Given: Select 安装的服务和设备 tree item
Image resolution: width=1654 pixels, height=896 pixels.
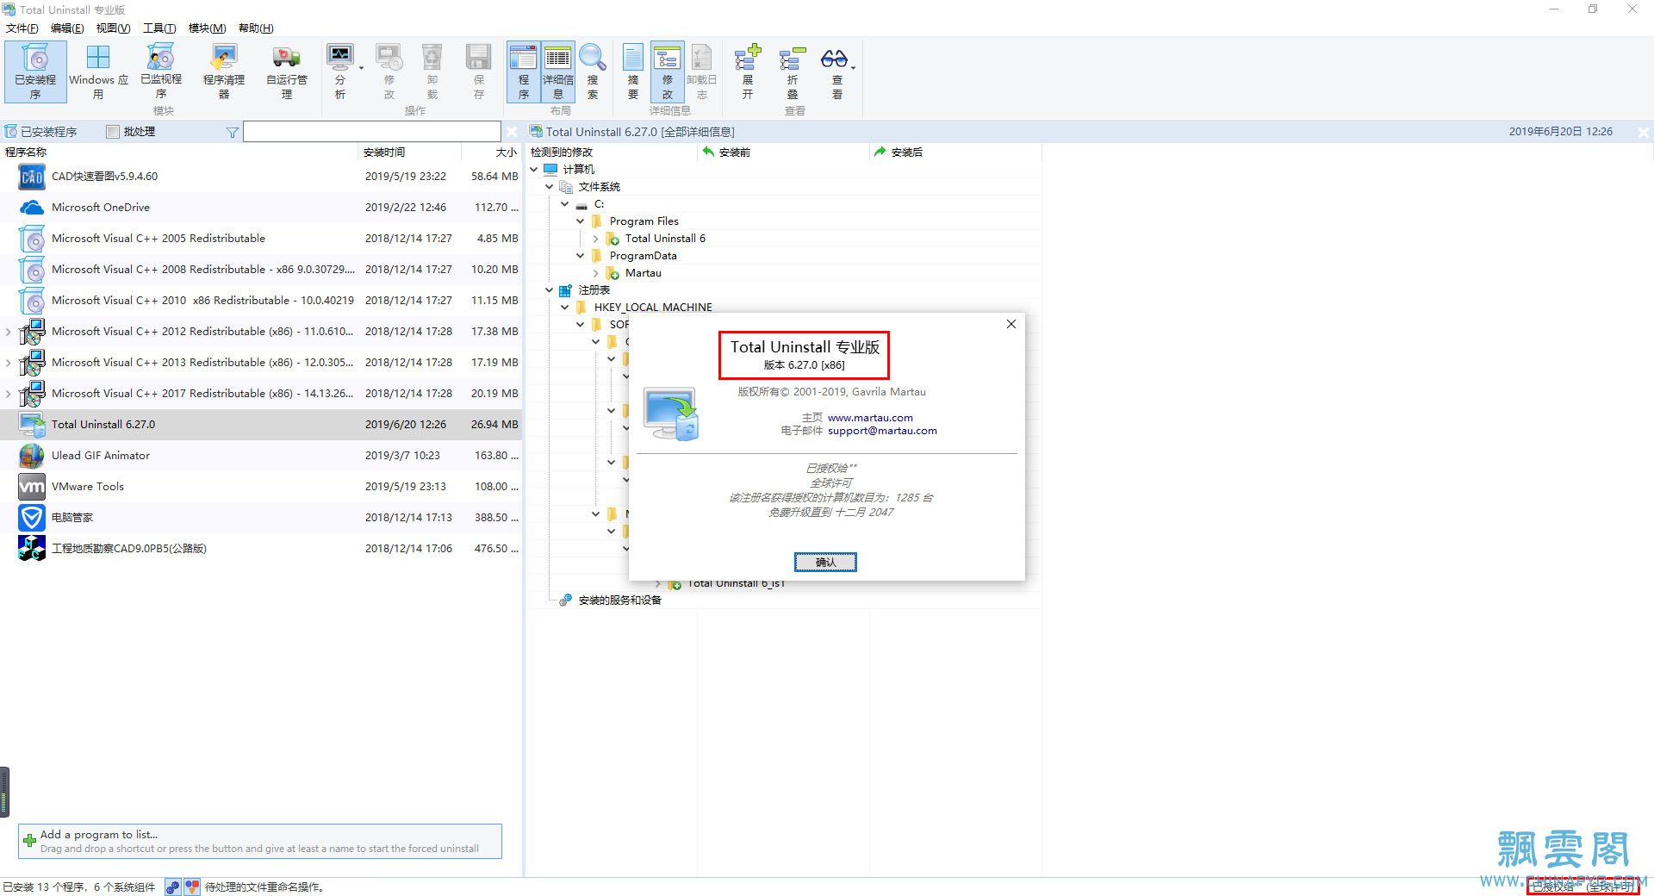Looking at the screenshot, I should point(619,600).
